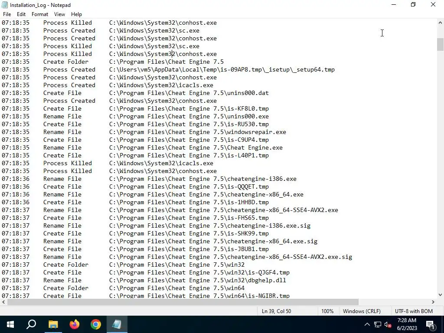
Task: Click Process Killed 'icacls.exe' line
Action: coord(108,163)
